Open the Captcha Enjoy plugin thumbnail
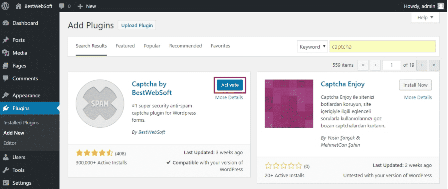448x189 pixels. 289,104
